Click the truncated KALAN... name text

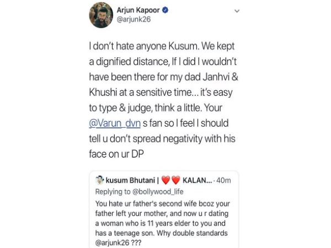click(x=197, y=181)
